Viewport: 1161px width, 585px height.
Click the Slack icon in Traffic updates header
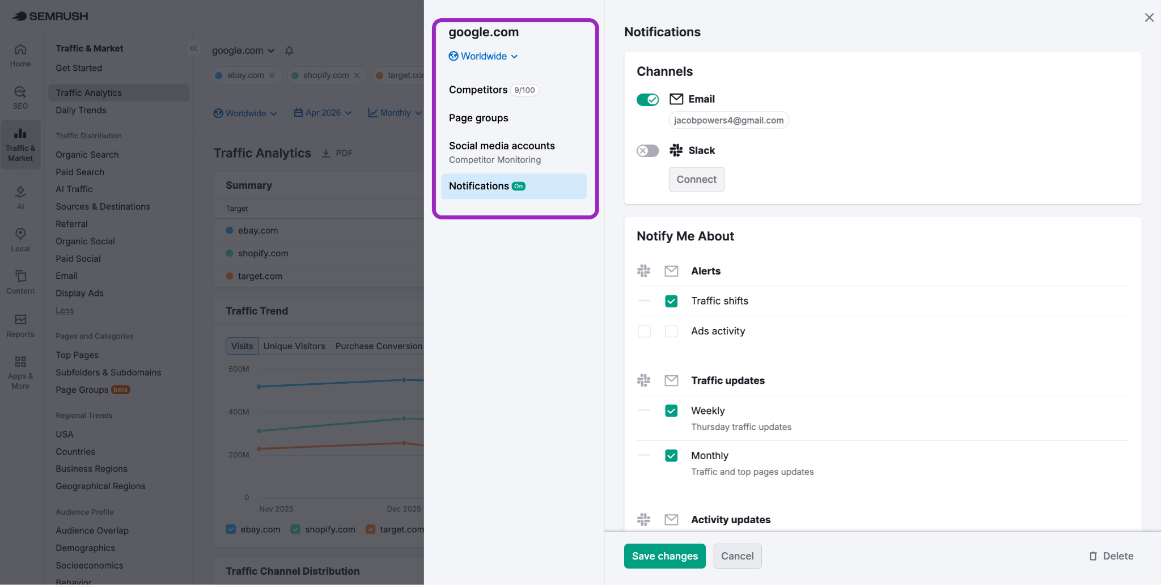point(643,380)
